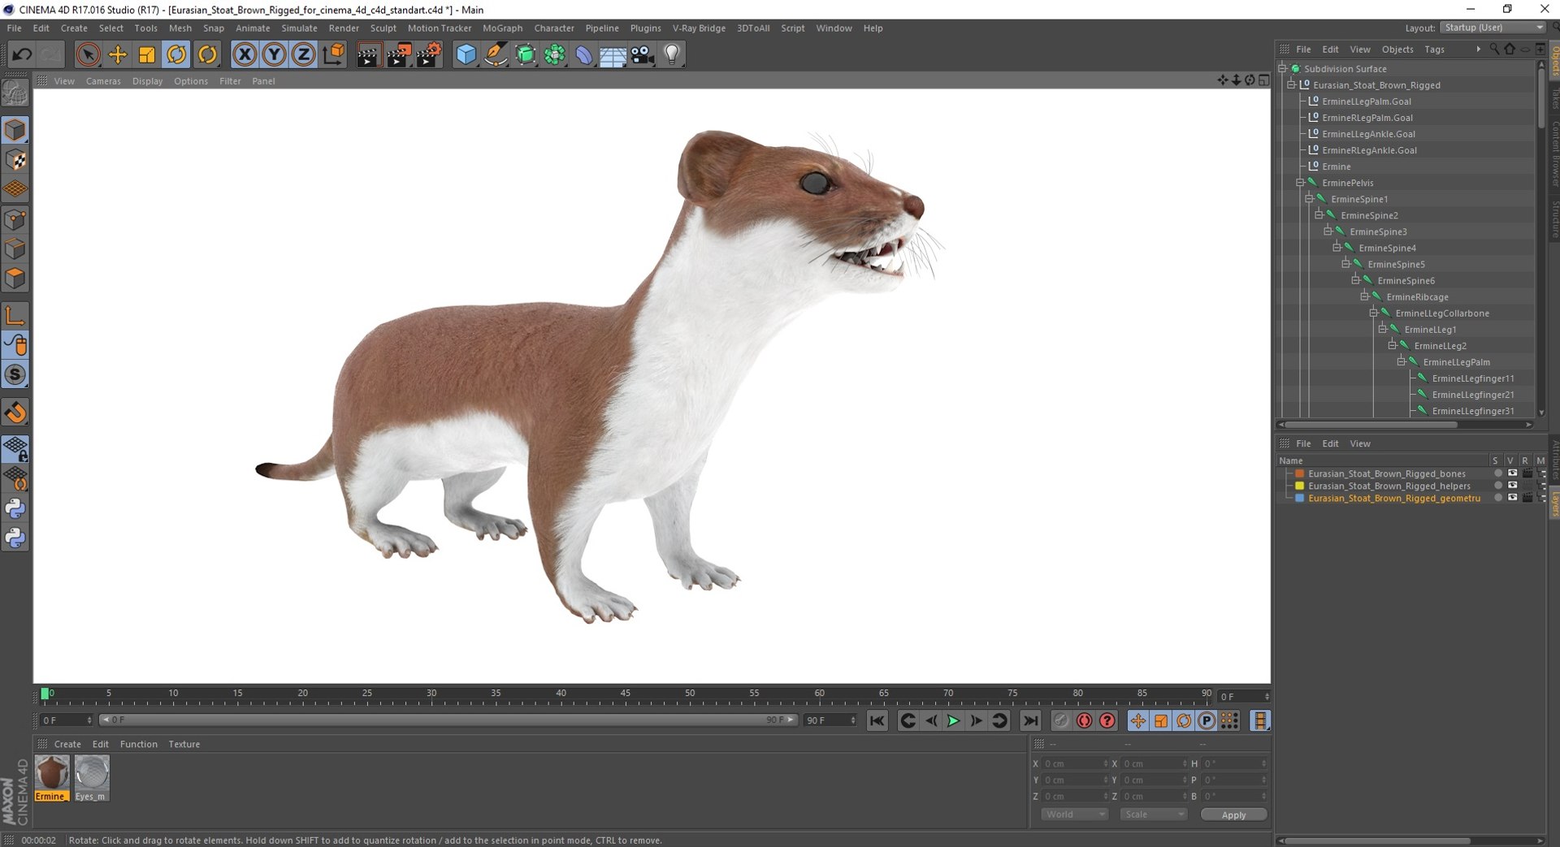Screen dimensions: 1560x847
Task: Play the animation forward
Action: pyautogui.click(x=954, y=720)
